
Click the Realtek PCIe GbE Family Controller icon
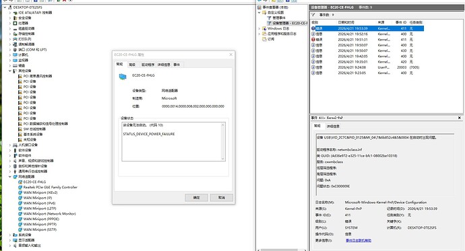[x=20, y=187]
